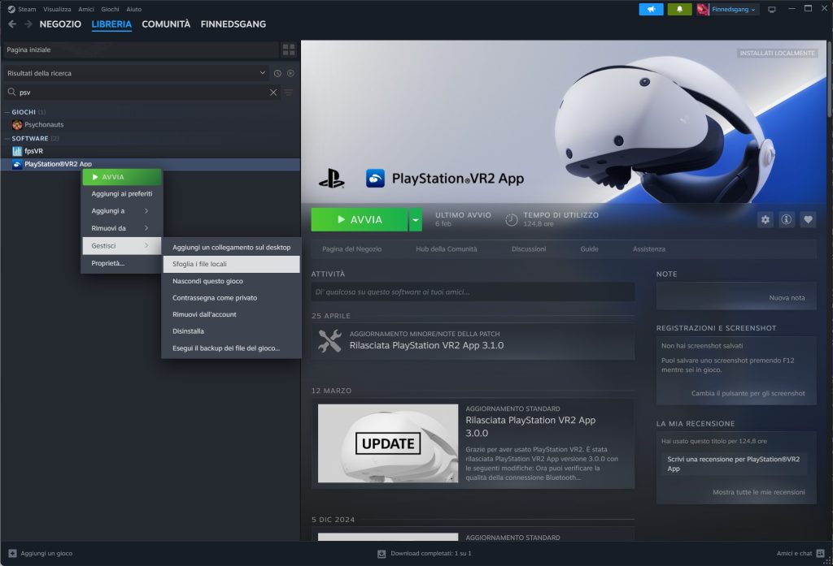Click the fpsVR software icon

pyautogui.click(x=17, y=151)
